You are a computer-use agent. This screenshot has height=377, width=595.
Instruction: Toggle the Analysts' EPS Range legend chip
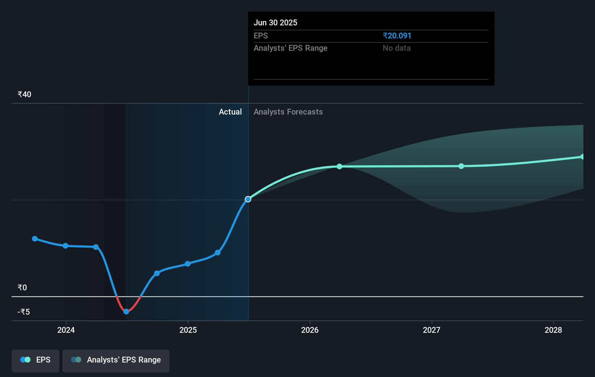[x=116, y=361]
